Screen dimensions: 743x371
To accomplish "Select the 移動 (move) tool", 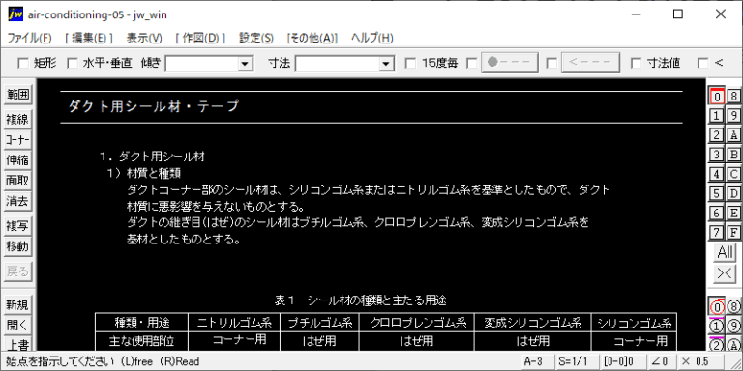I will point(17,246).
